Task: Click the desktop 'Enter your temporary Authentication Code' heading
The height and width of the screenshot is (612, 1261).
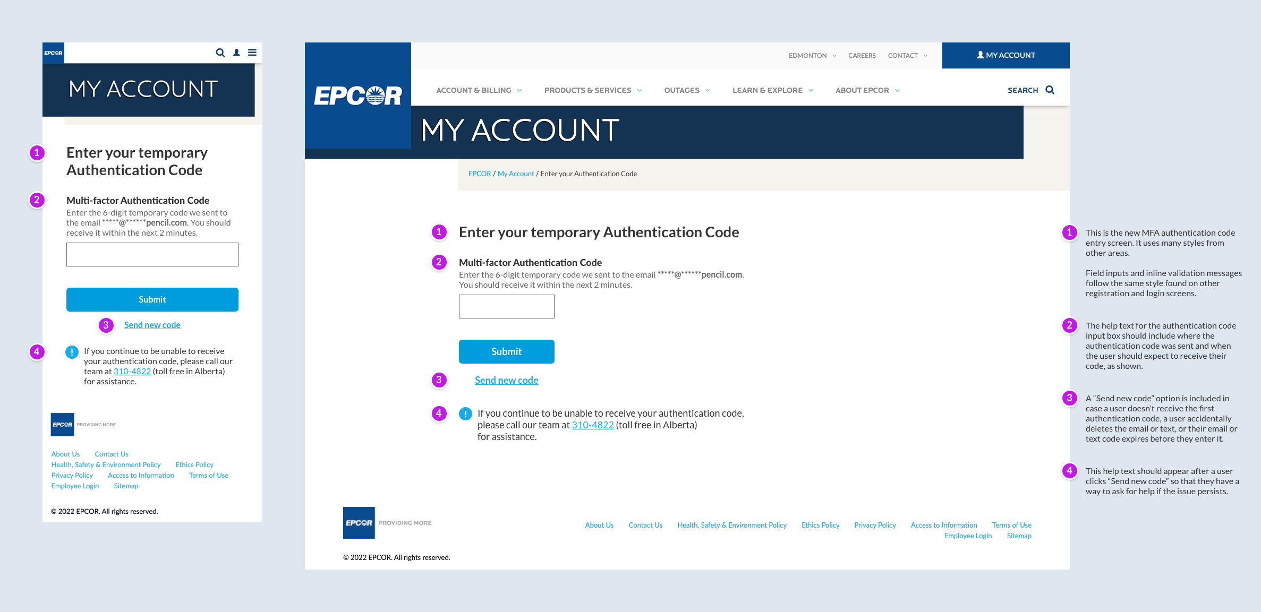Action: [x=599, y=232]
